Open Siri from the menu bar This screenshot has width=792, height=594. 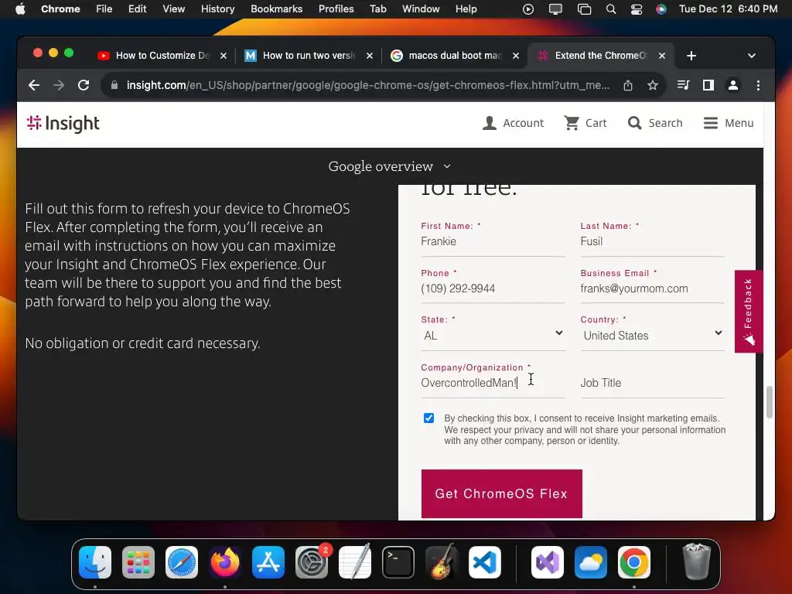point(661,9)
